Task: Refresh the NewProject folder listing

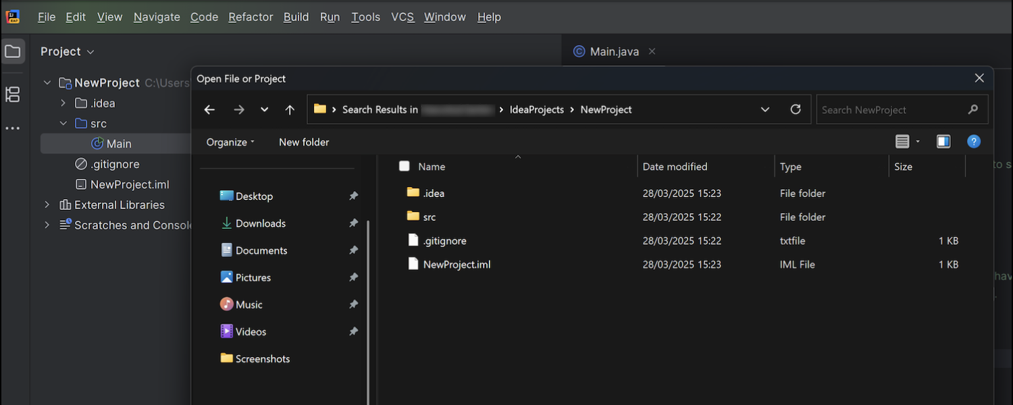Action: point(796,109)
